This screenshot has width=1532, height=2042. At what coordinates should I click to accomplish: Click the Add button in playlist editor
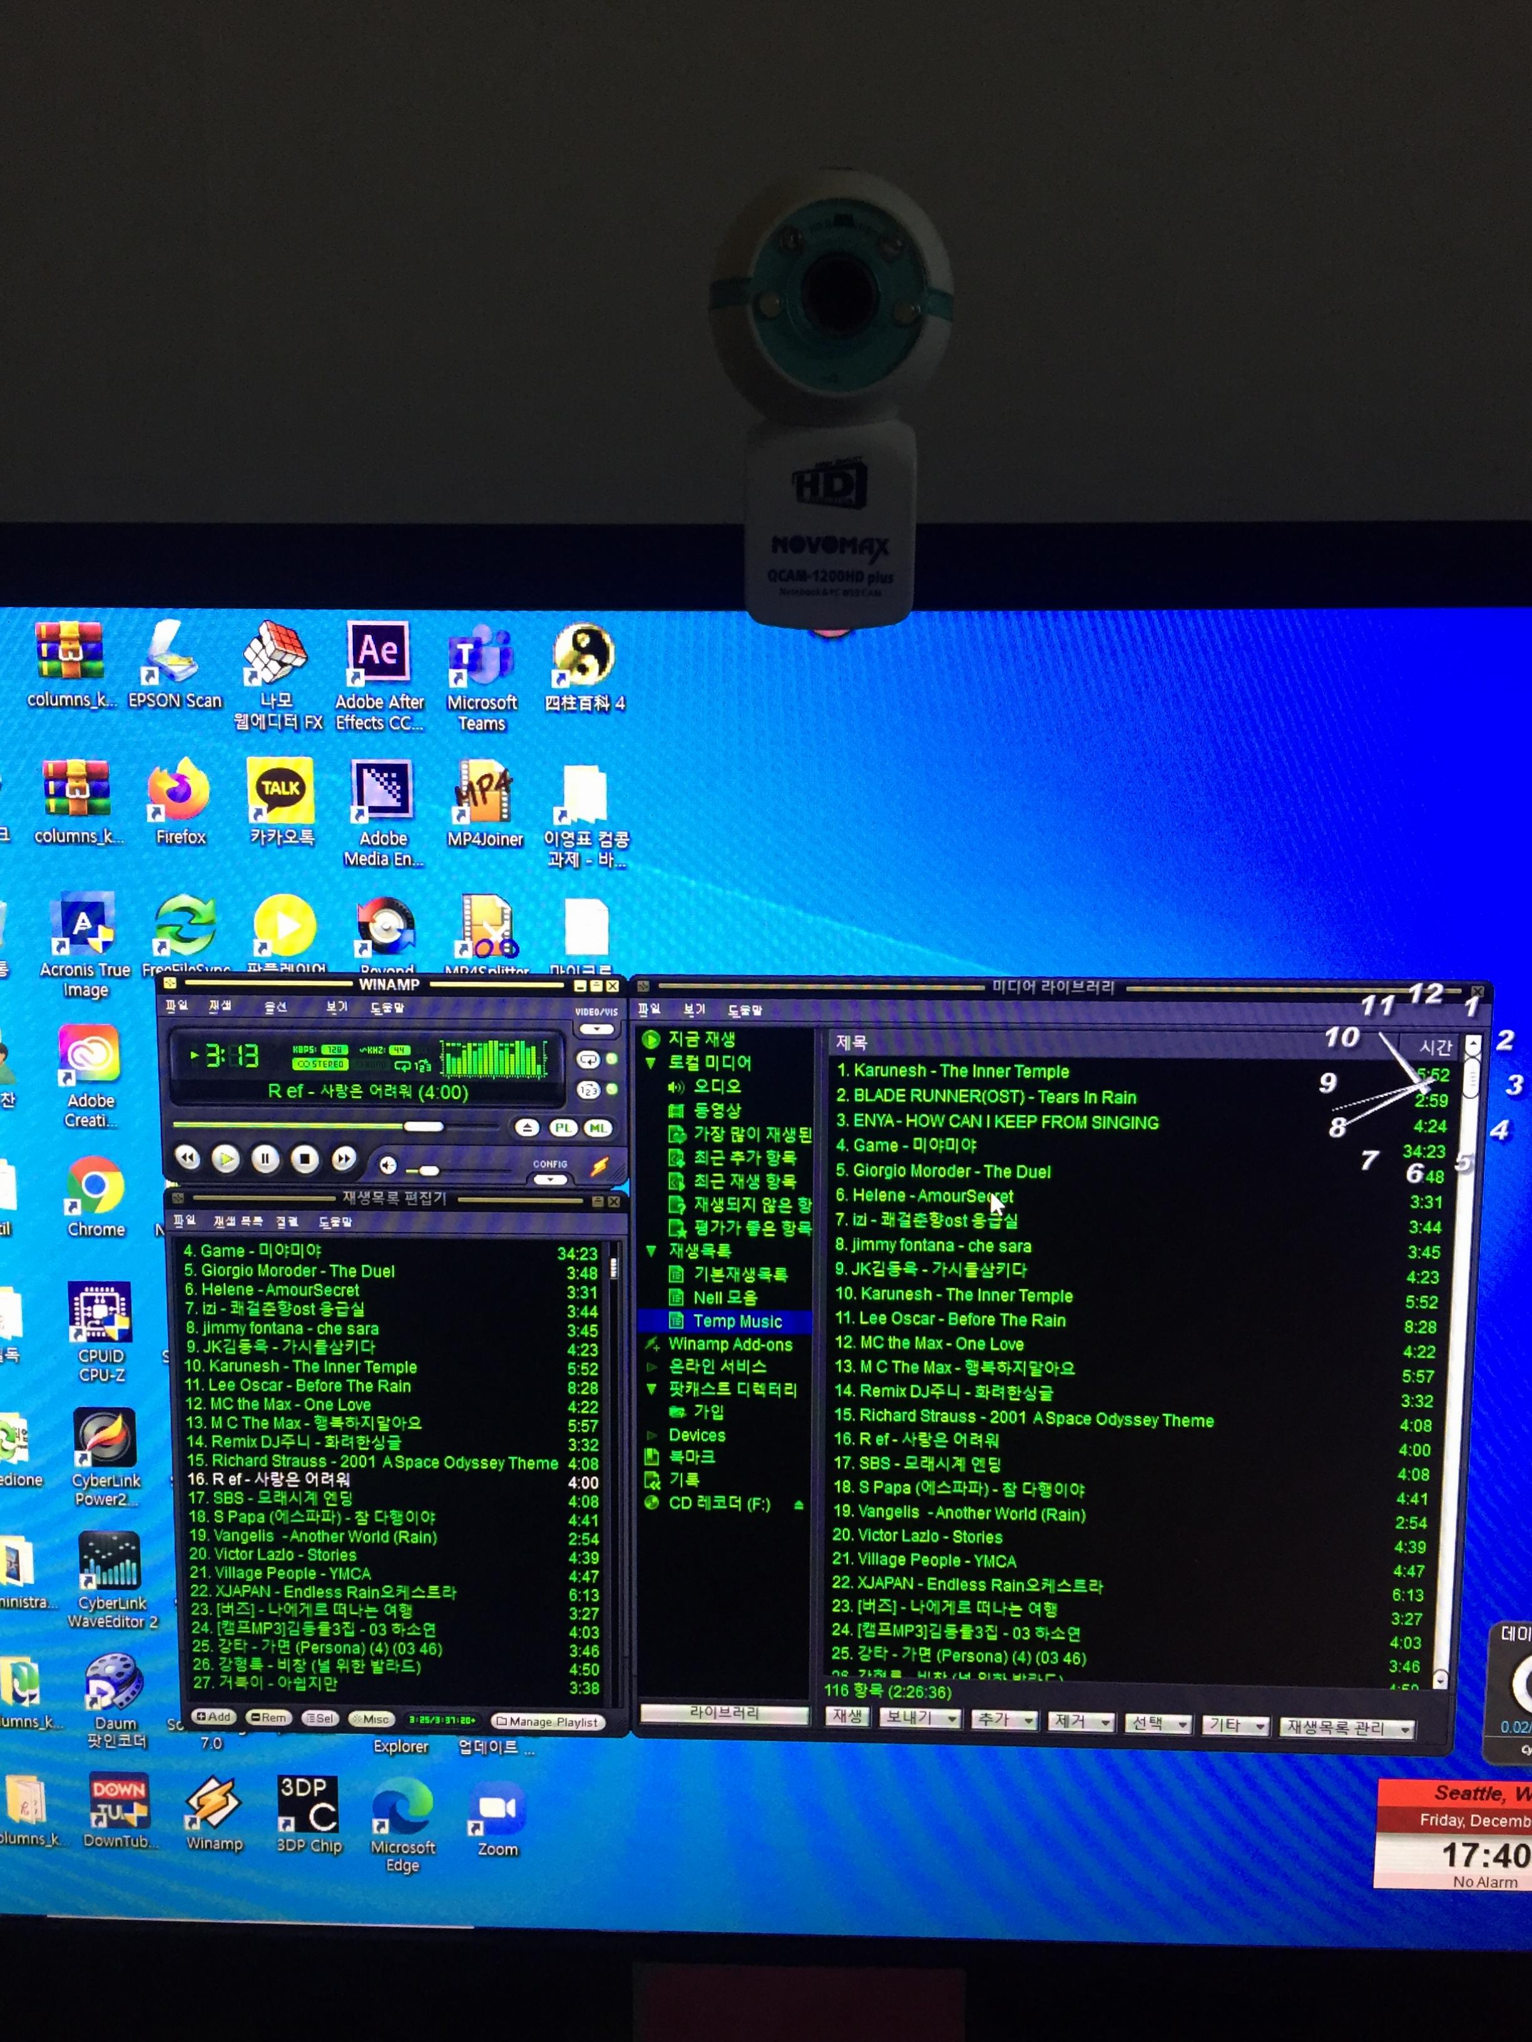coord(213,1716)
